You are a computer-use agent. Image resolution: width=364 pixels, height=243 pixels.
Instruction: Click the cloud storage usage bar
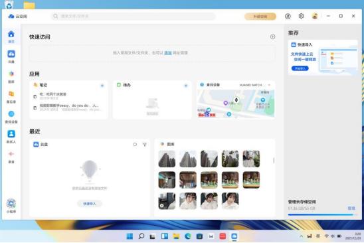322,215
